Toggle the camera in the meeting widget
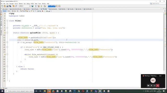This screenshot has width=167, height=93. point(148,86)
